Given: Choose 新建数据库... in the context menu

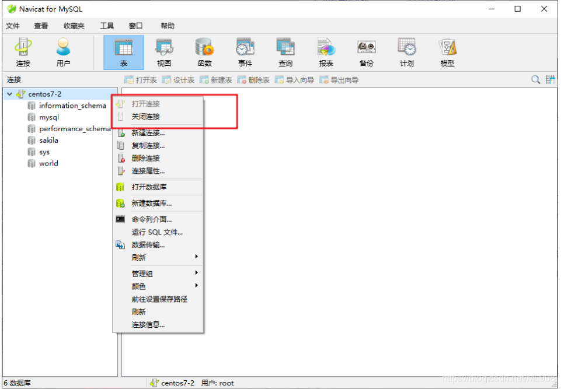Looking at the screenshot, I should [x=158, y=204].
